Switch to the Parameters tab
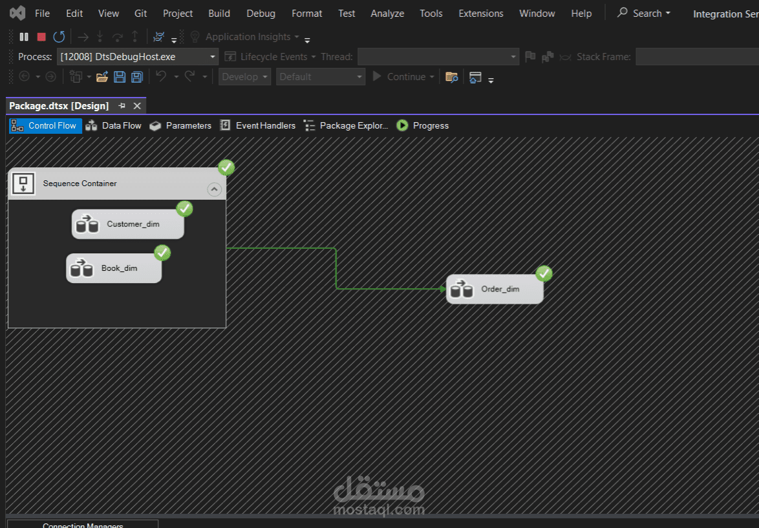 [180, 126]
